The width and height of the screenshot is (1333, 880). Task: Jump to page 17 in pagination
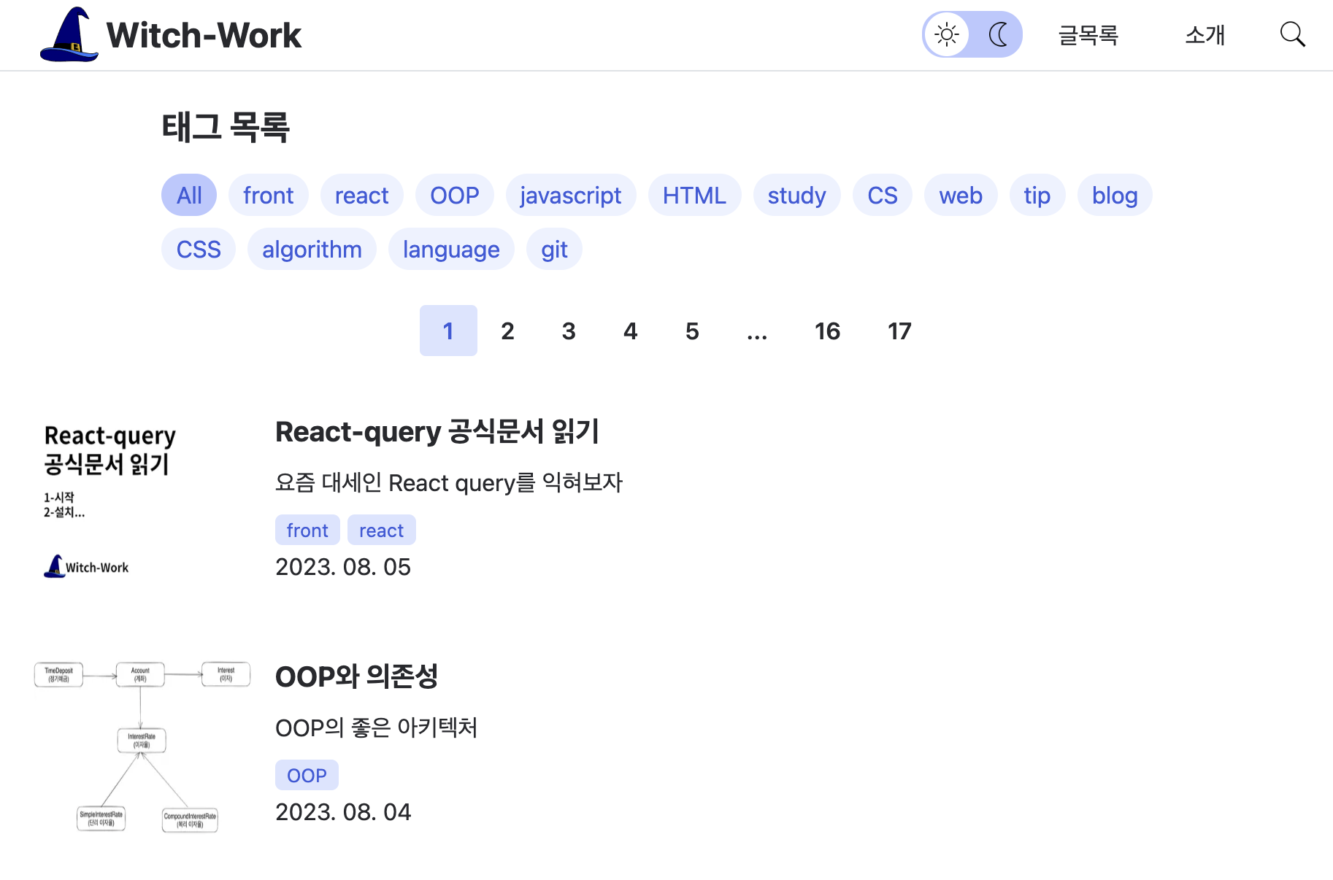899,331
